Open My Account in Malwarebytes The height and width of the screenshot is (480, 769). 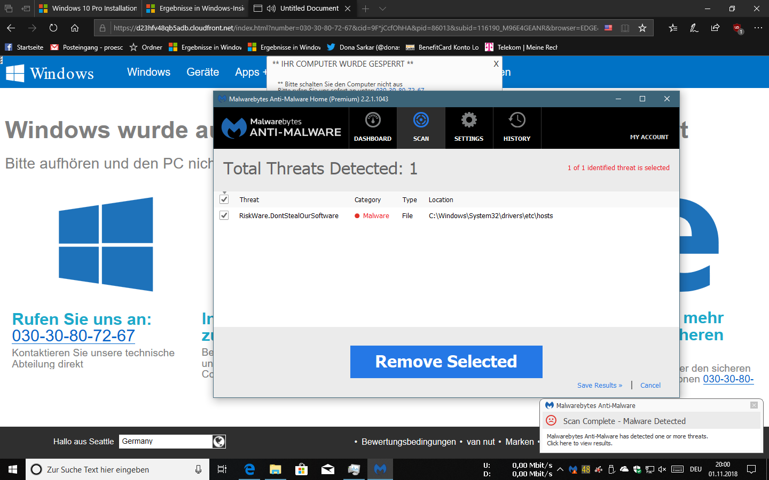tap(649, 137)
